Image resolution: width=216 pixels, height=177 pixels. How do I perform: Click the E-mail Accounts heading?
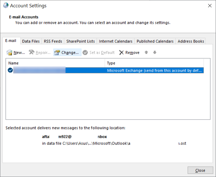coord(24,17)
